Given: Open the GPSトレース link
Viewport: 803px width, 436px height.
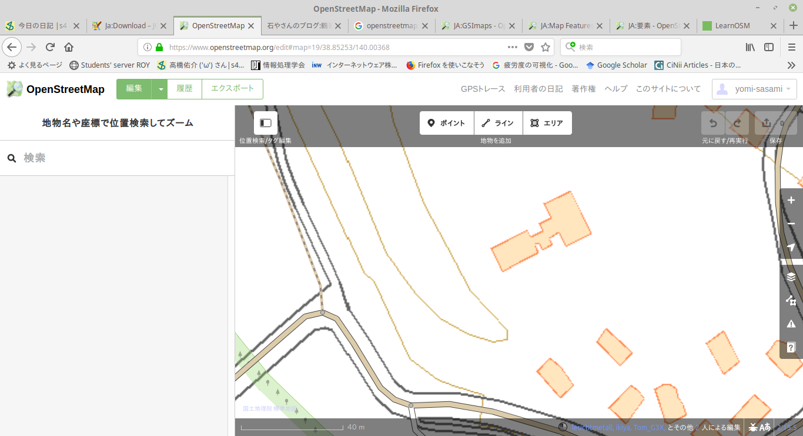Looking at the screenshot, I should [x=483, y=89].
